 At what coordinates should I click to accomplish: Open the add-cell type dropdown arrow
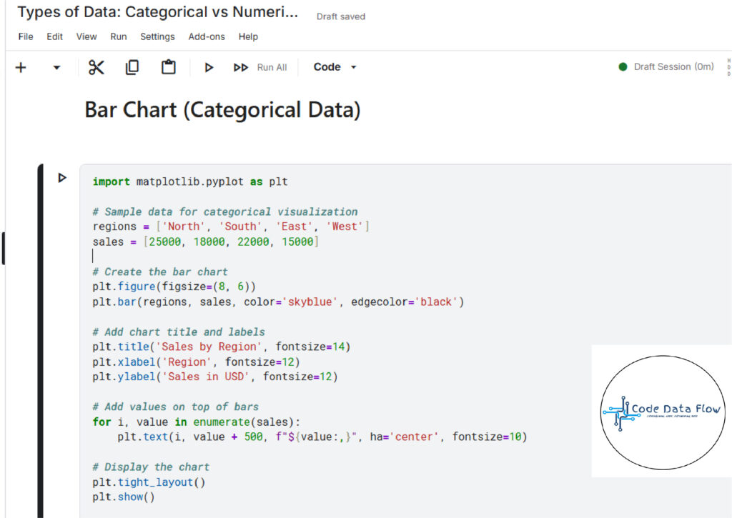pos(56,68)
